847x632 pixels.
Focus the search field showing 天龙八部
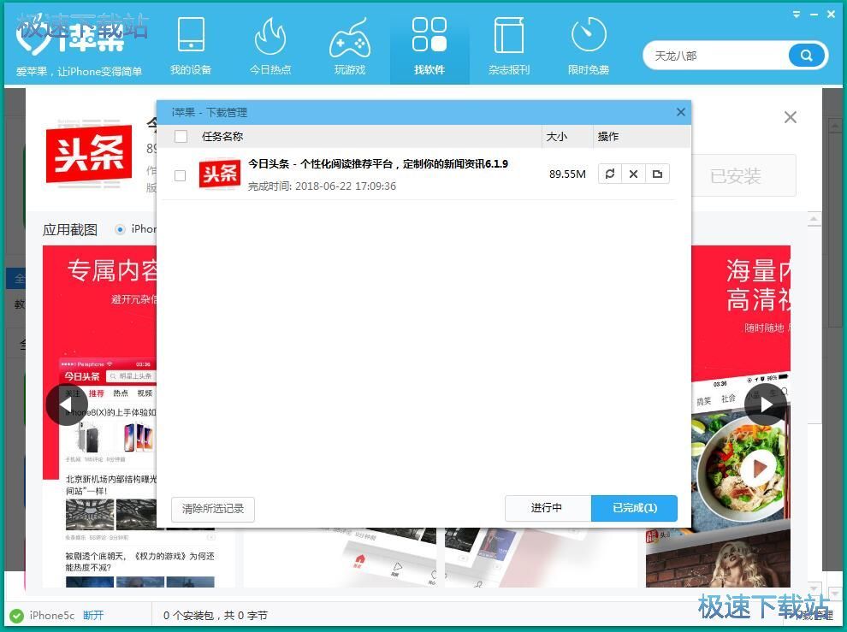click(716, 56)
